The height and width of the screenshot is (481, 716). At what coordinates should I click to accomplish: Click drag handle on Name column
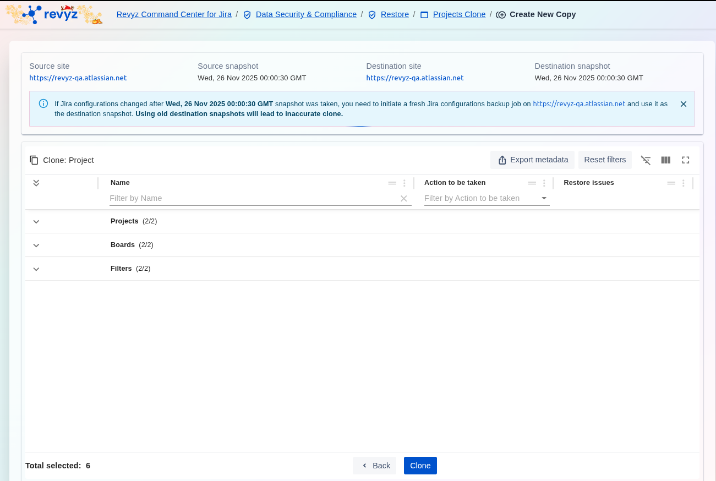[x=392, y=183]
